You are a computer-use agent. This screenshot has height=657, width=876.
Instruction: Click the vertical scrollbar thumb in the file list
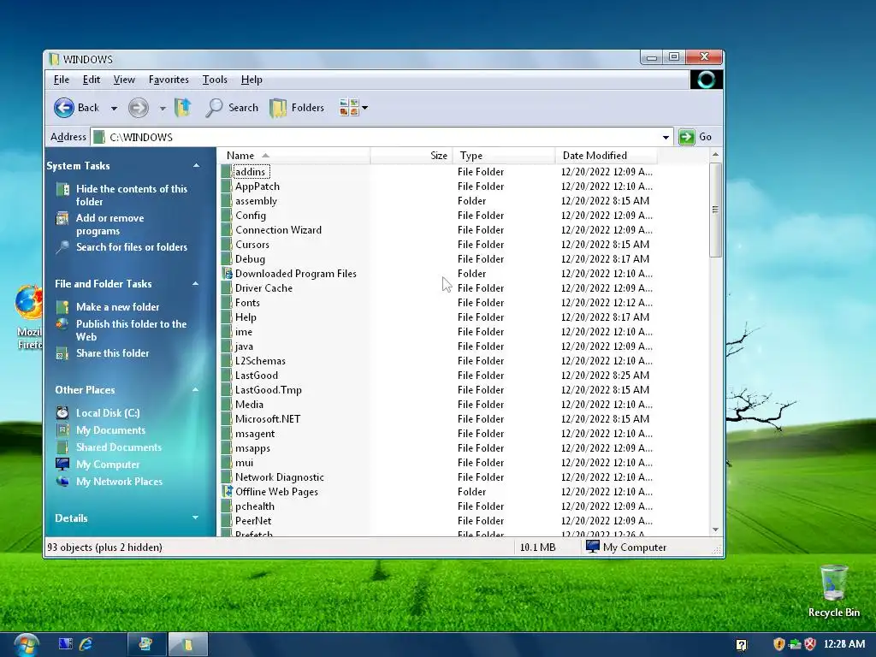(716, 210)
